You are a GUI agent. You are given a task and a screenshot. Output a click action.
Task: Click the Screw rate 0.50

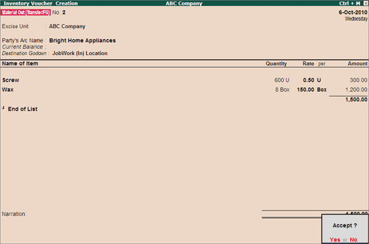point(309,80)
